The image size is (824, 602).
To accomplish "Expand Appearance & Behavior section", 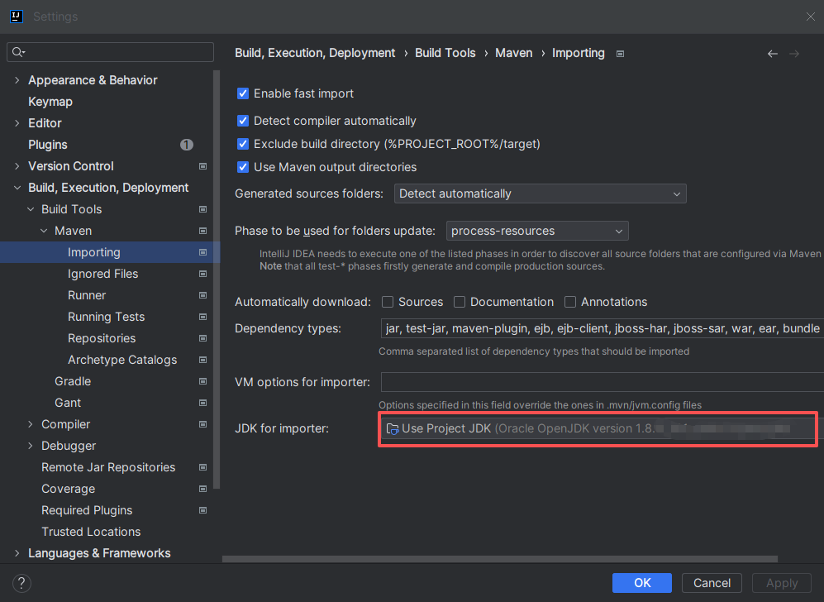I will click(17, 80).
